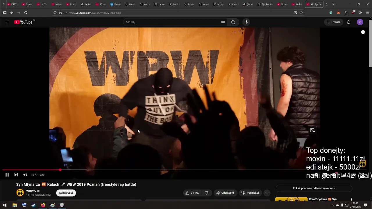372x209 pixels.
Task: Open the Koro/Szyderca vs Syn video thumbnail
Action: click(291, 199)
